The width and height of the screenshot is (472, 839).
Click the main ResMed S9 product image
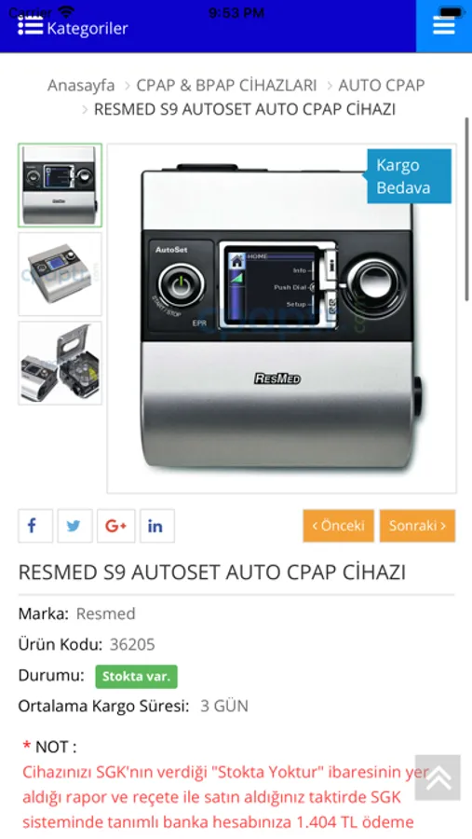(282, 319)
